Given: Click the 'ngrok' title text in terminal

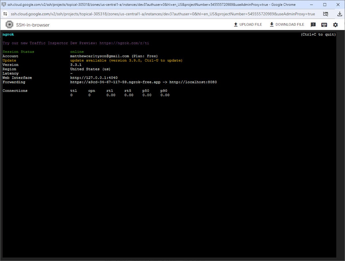Looking at the screenshot, I should click(8, 34).
